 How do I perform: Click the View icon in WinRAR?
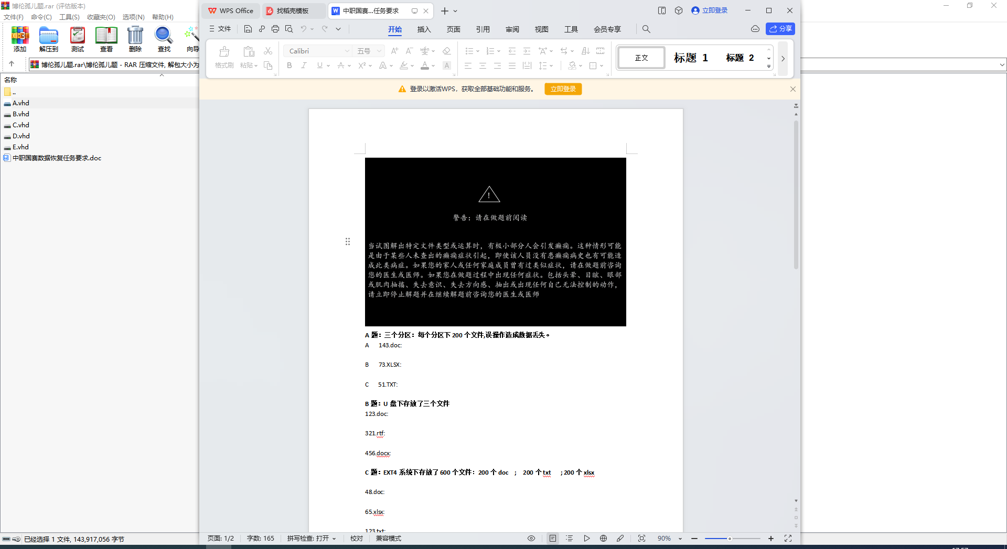106,39
